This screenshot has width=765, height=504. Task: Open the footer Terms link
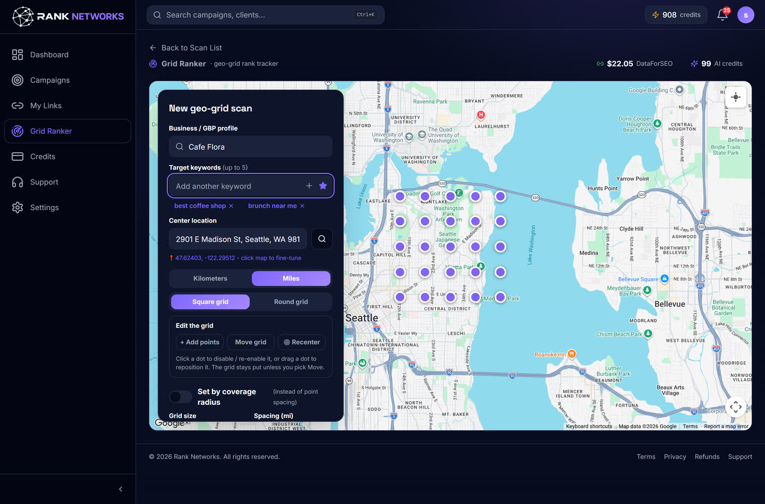pyautogui.click(x=646, y=457)
